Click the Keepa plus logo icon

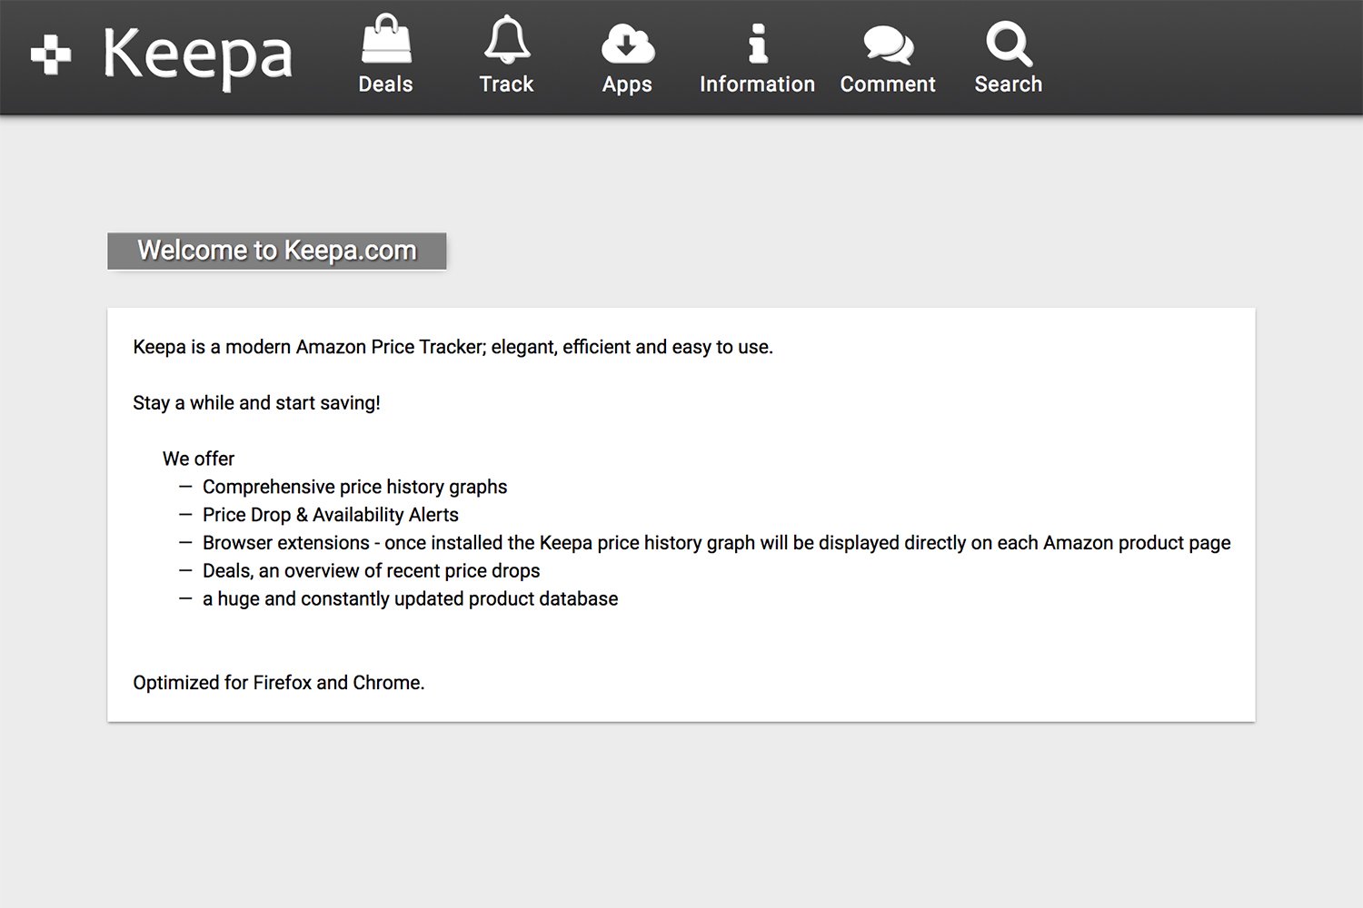tap(51, 54)
